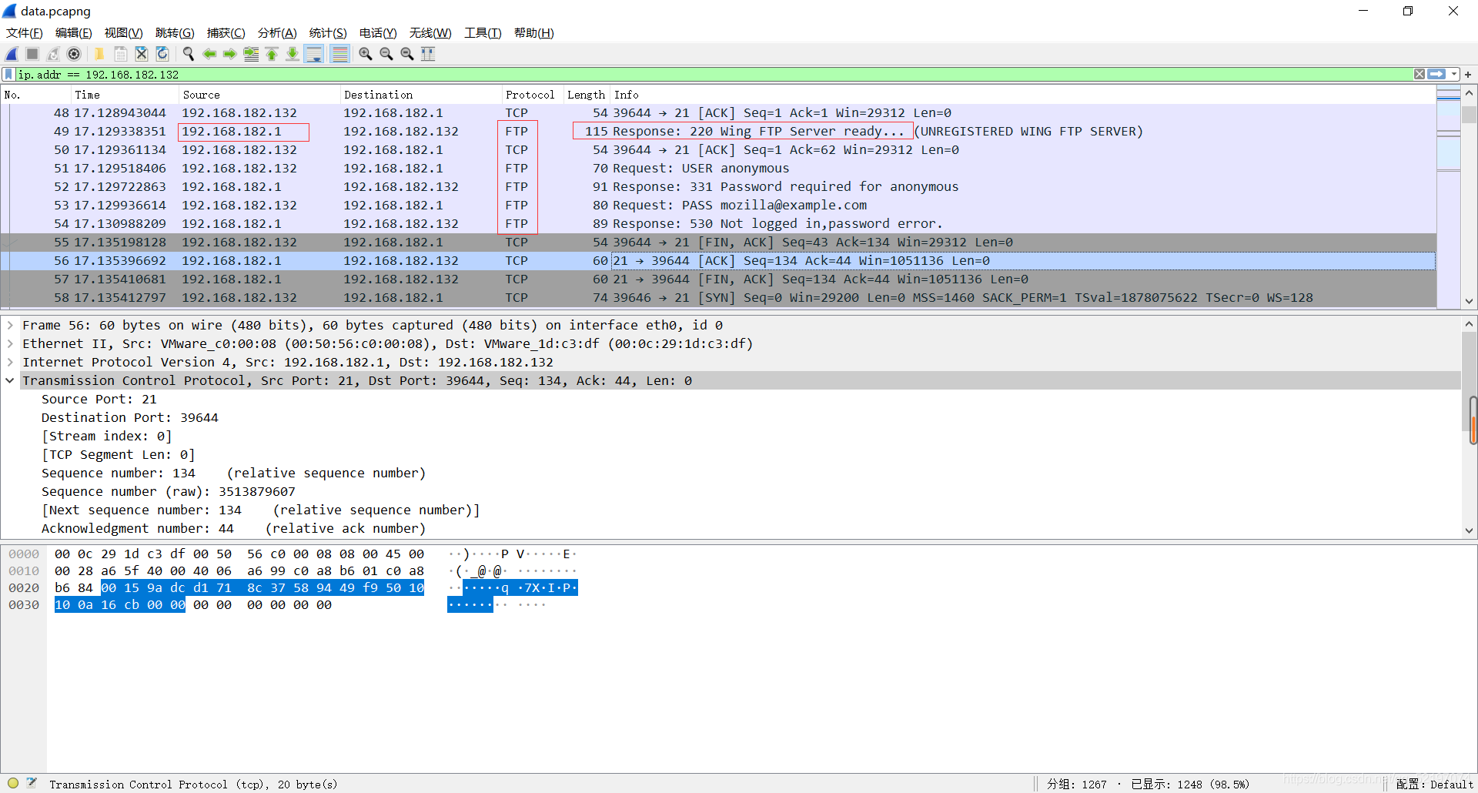Image resolution: width=1478 pixels, height=793 pixels.
Task: Collapse the Transmission Control Protocol node
Action: coord(10,380)
